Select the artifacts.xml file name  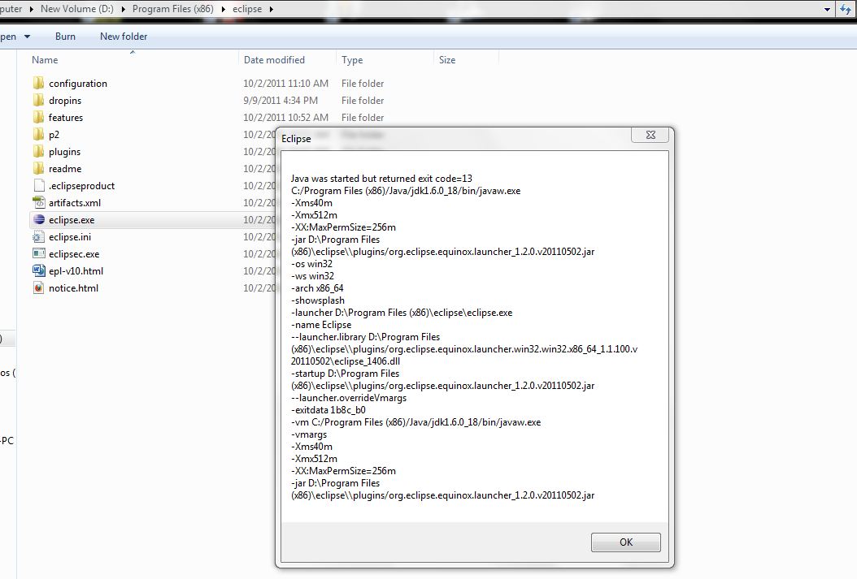[x=75, y=203]
